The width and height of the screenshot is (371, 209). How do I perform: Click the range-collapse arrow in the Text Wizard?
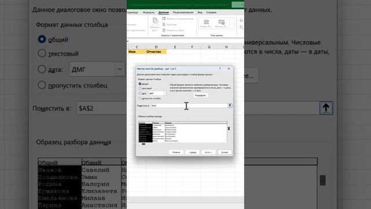(x=230, y=106)
